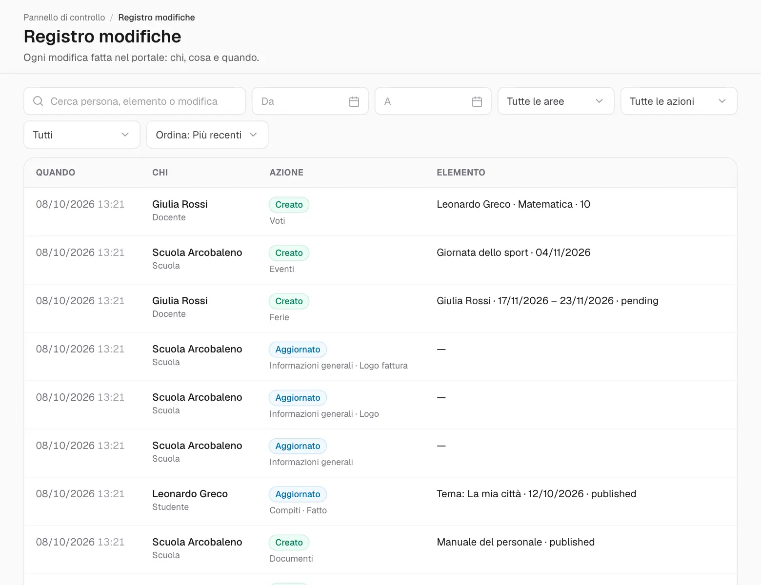Expand the Tutte le aree dropdown
761x585 pixels.
pyautogui.click(x=556, y=101)
